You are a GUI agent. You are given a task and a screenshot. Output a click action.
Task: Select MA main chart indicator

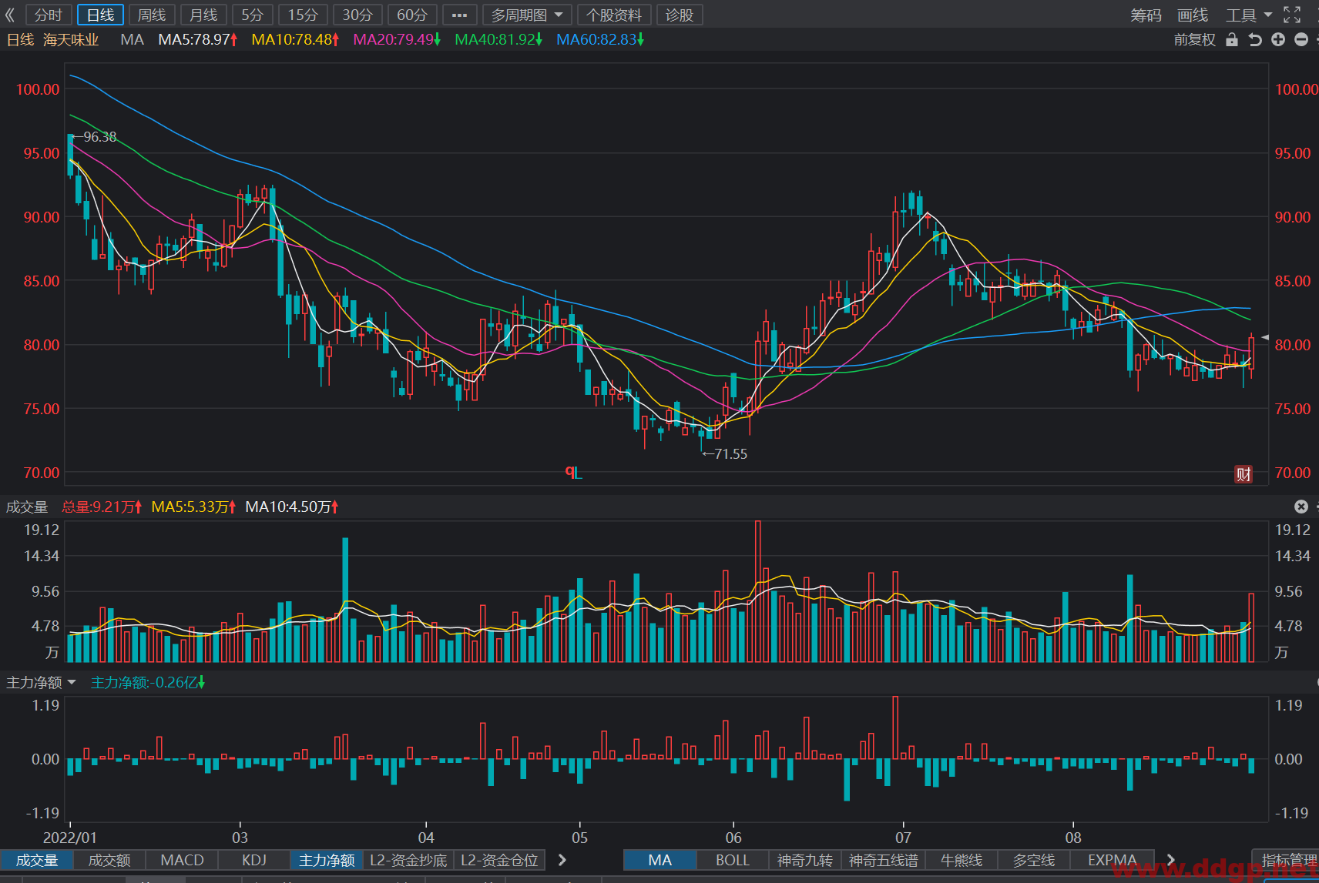pos(659,860)
